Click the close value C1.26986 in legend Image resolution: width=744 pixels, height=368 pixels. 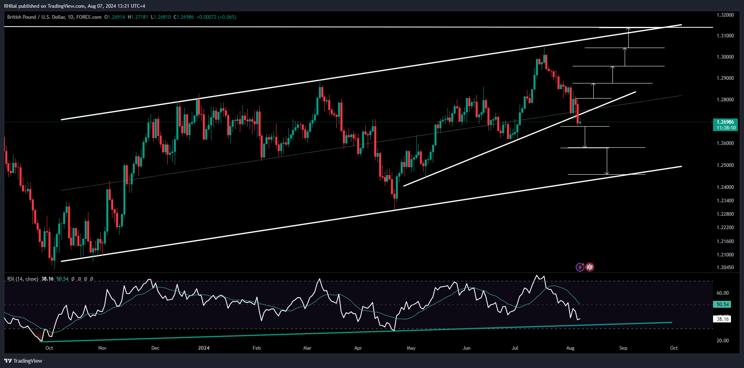pyautogui.click(x=184, y=17)
